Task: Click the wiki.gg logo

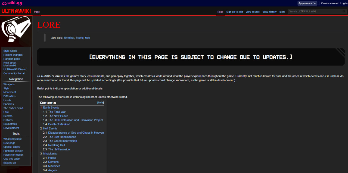Action: pyautogui.click(x=12, y=3)
